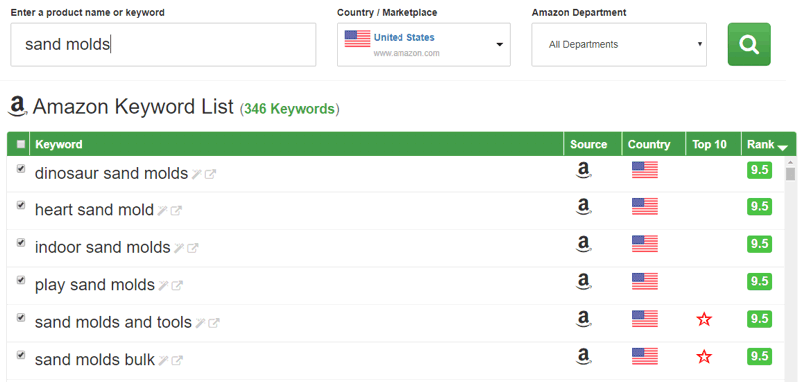Click Amazon source icon in 'indoor sand molds' row
The height and width of the screenshot is (382, 799).
pyautogui.click(x=583, y=244)
